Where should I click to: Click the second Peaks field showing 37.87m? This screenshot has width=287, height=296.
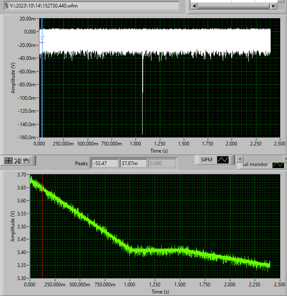pos(133,163)
